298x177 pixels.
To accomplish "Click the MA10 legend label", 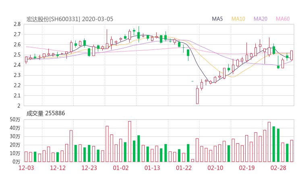I will coord(238,19).
